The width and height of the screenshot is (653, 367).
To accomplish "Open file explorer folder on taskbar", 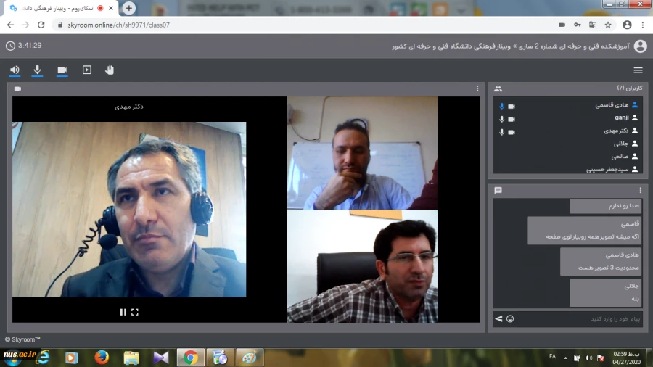I will (131, 358).
